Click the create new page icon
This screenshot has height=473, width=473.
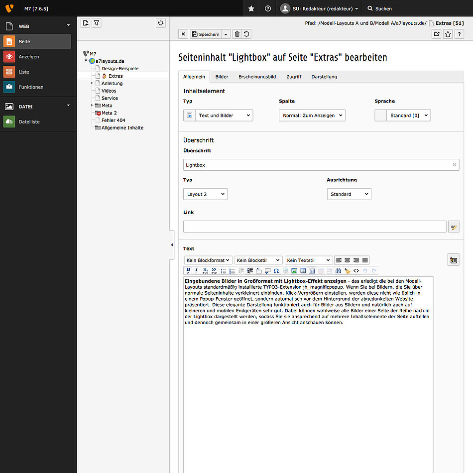86,23
